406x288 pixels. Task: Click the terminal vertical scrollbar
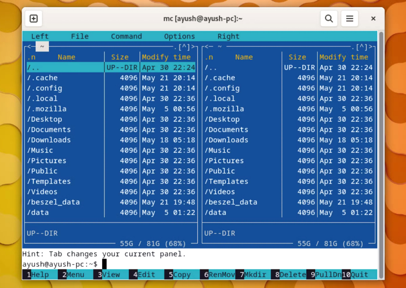tap(381, 155)
